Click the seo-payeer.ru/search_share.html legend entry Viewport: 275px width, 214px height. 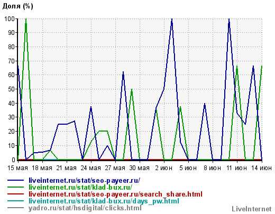pyautogui.click(x=115, y=194)
